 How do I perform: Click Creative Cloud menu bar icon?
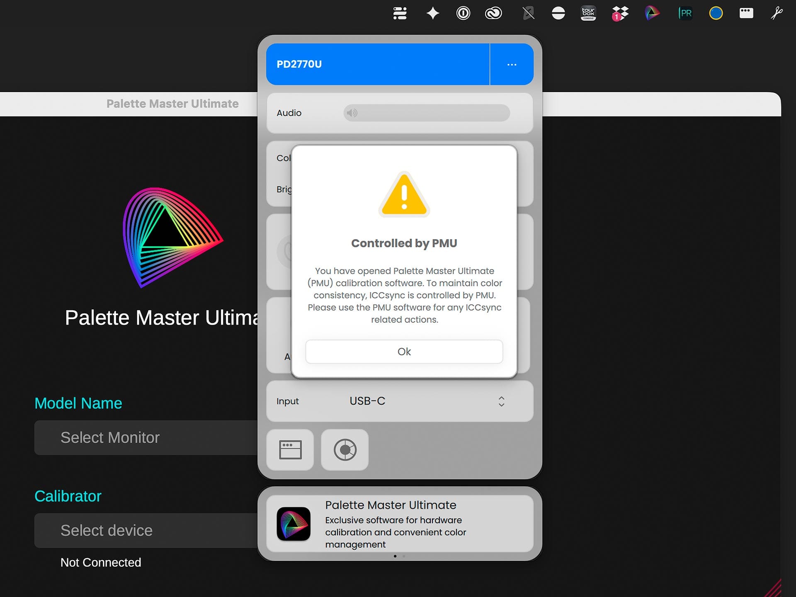pos(493,13)
